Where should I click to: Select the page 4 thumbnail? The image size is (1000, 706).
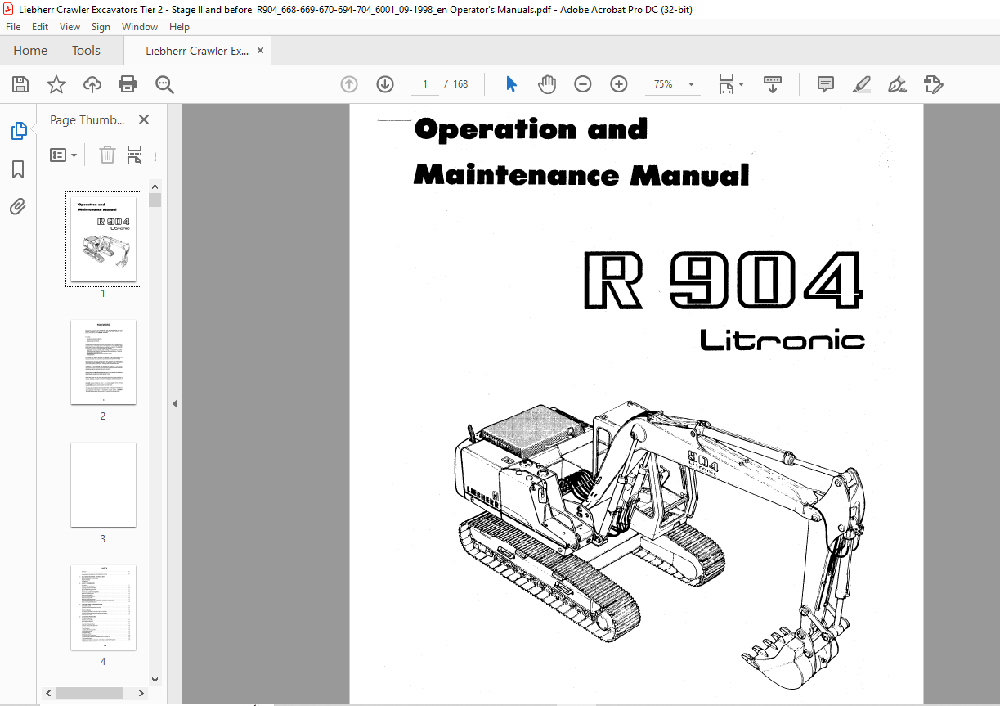coord(103,608)
